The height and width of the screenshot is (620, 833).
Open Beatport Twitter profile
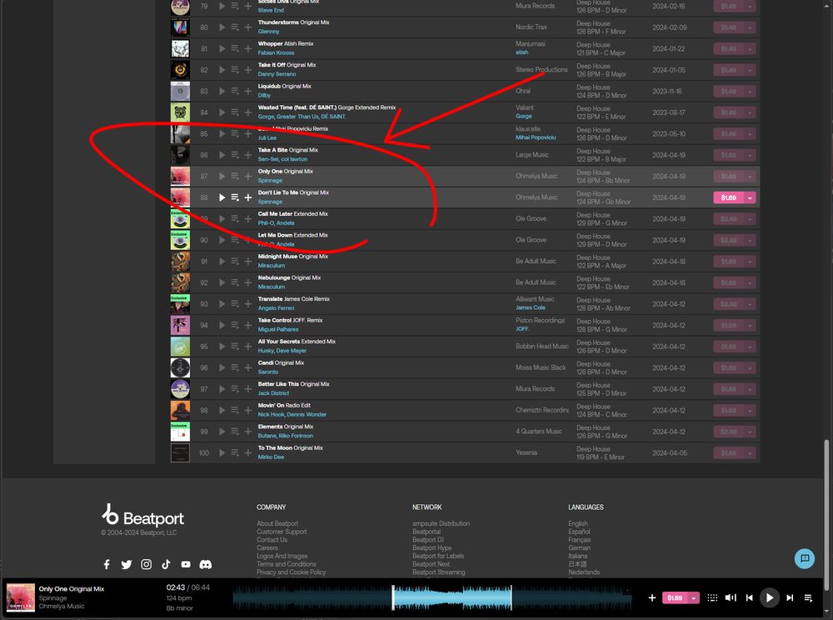[x=127, y=564]
